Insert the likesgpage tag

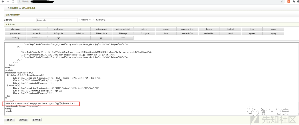[145, 33]
